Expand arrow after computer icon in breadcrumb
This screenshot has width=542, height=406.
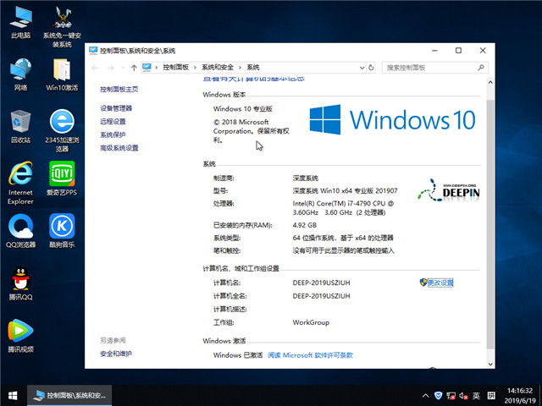click(157, 68)
